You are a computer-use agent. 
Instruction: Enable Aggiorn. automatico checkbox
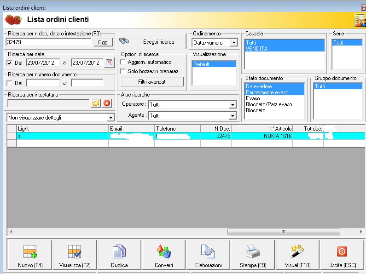coord(122,62)
